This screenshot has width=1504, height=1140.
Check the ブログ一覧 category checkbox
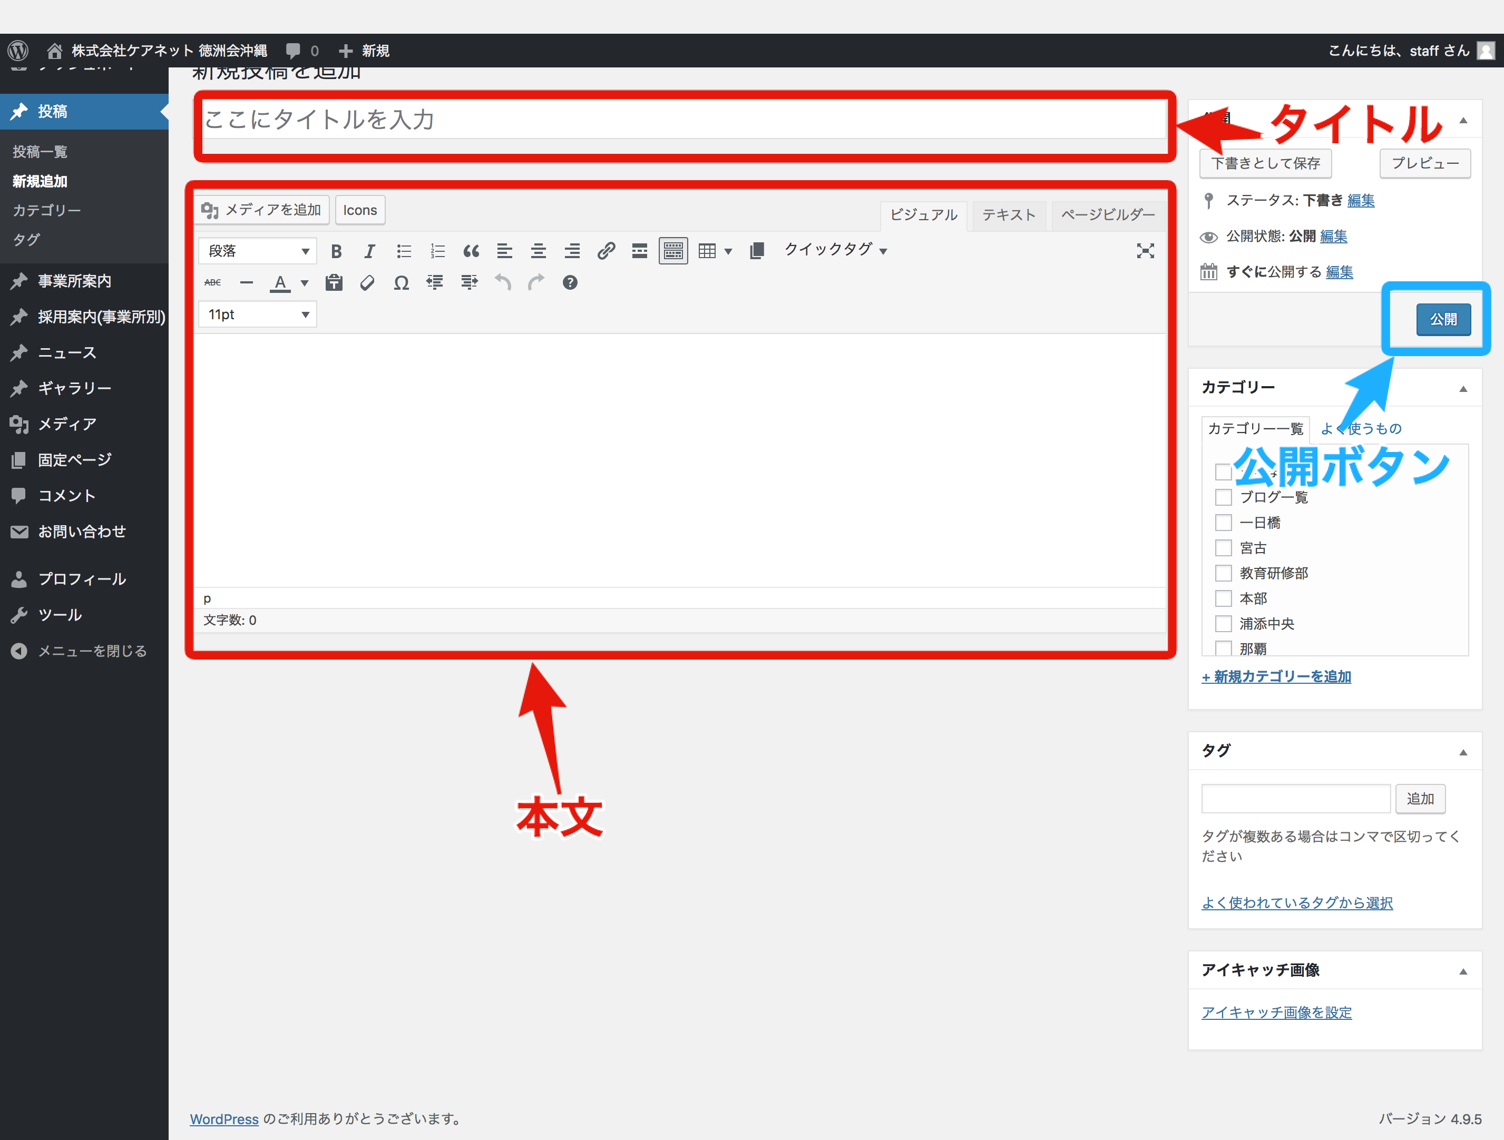(1223, 497)
